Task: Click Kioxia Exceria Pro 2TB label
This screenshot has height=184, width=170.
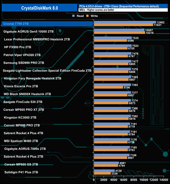Action: pos(21,86)
